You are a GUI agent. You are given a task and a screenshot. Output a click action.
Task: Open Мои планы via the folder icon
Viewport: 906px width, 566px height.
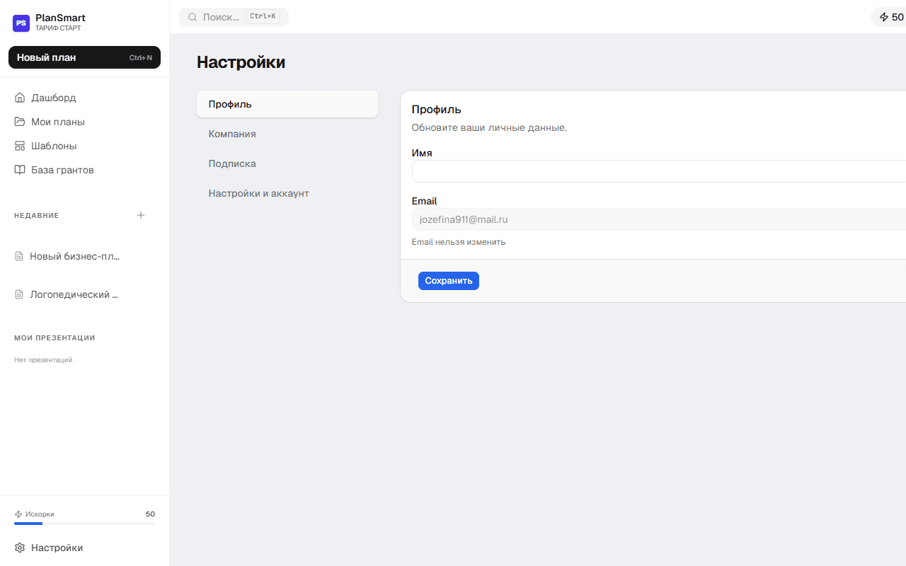point(20,122)
